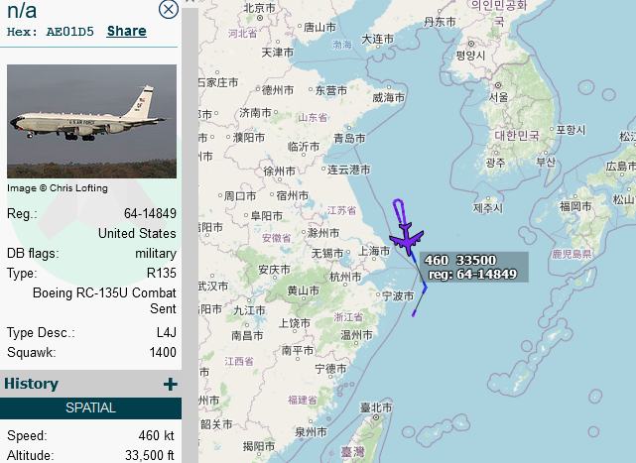Close the aircraft info panel
The width and height of the screenshot is (636, 463).
[x=169, y=9]
